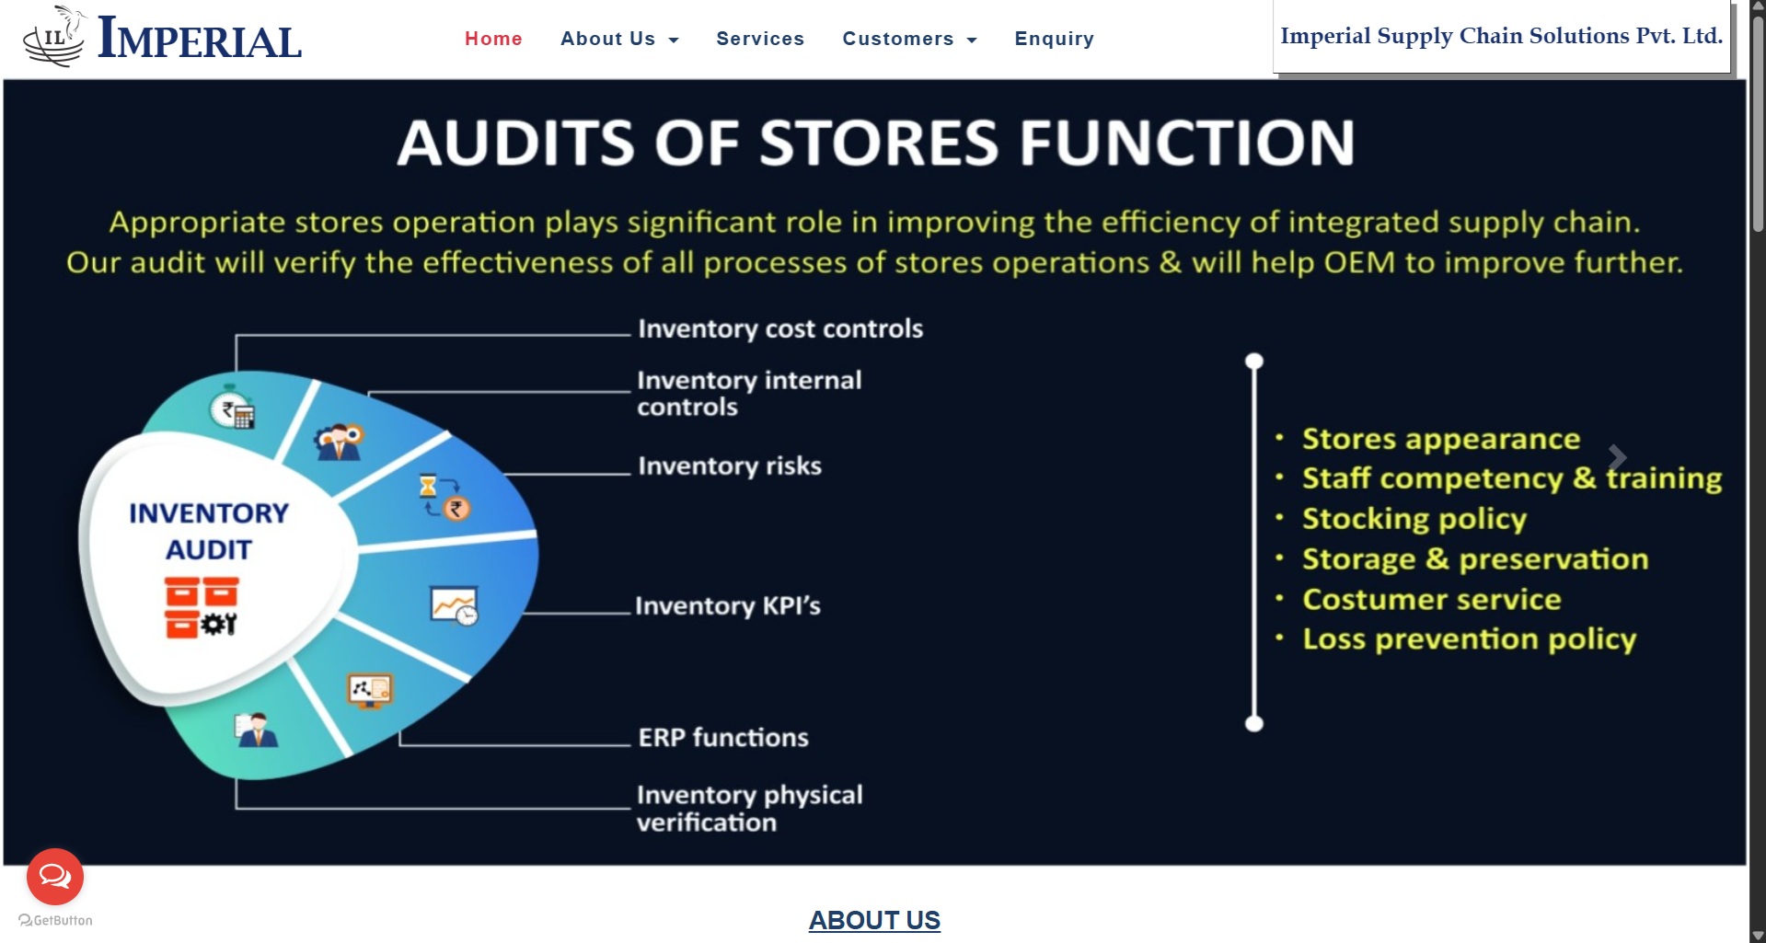The image size is (1766, 943).
Task: Click the physical verification person icon
Action: coord(256,730)
